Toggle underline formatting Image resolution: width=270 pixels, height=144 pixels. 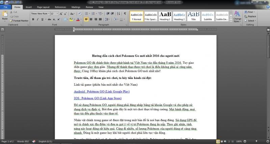[x=42, y=20]
